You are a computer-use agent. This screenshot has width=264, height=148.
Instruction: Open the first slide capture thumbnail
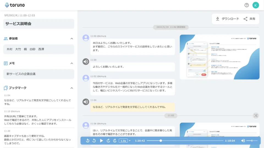(x=219, y=57)
